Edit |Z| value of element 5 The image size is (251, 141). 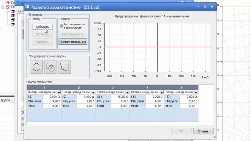coord(189,97)
